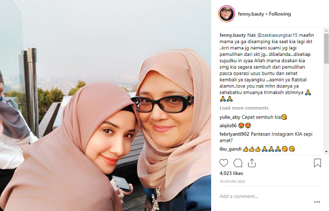Load more comments

pyautogui.click(x=244, y=108)
